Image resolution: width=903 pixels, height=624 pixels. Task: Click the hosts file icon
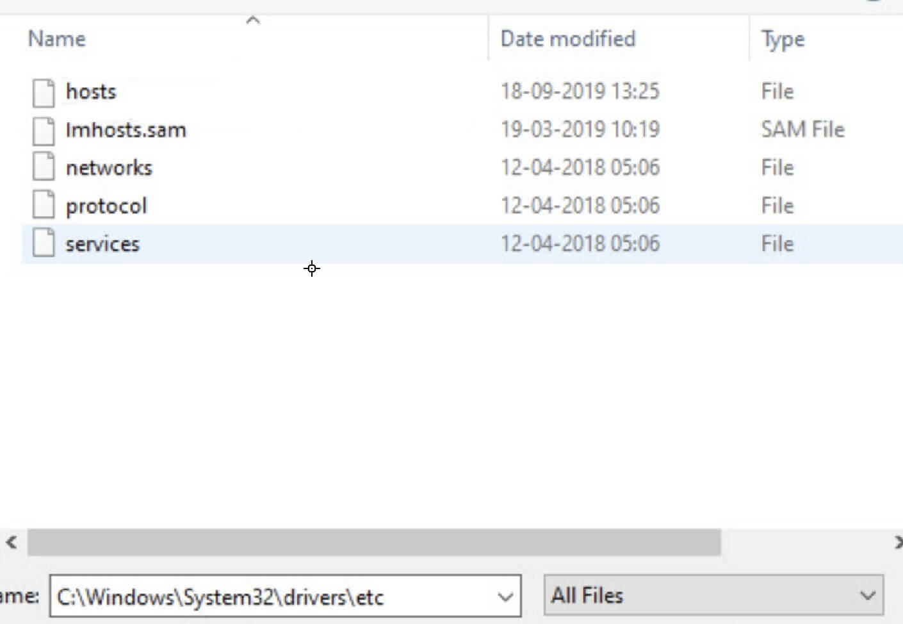[44, 92]
